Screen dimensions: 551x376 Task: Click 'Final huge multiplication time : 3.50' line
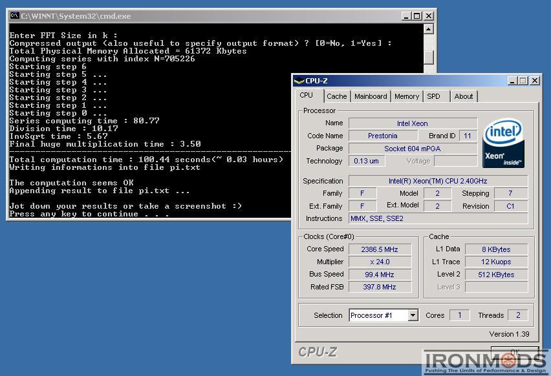pyautogui.click(x=105, y=144)
